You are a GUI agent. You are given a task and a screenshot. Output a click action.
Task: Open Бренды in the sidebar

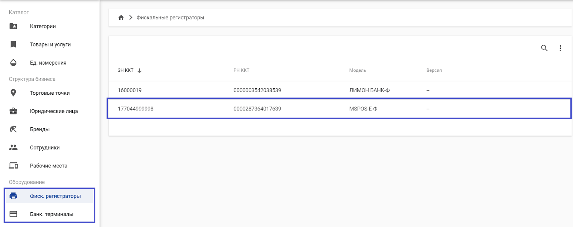(x=40, y=129)
